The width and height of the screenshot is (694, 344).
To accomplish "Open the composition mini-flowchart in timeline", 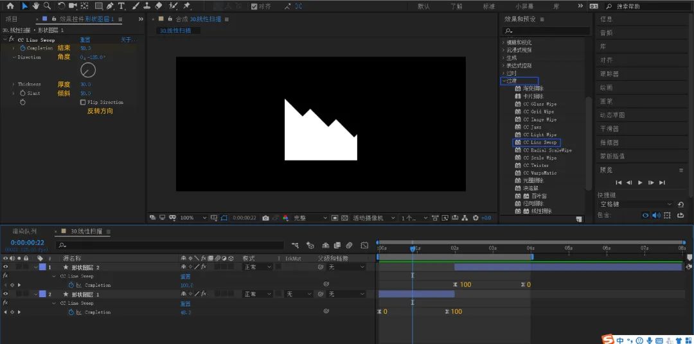I will [x=295, y=245].
